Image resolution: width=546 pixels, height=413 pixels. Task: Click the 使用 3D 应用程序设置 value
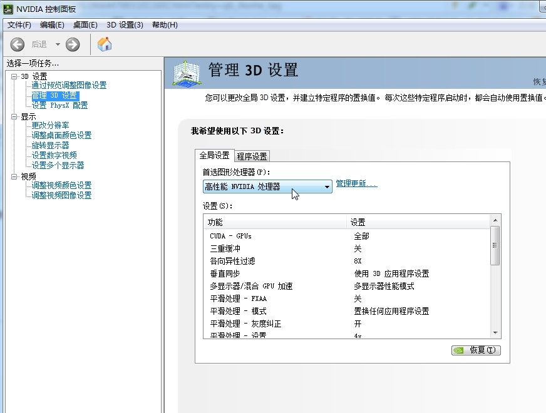pos(391,273)
